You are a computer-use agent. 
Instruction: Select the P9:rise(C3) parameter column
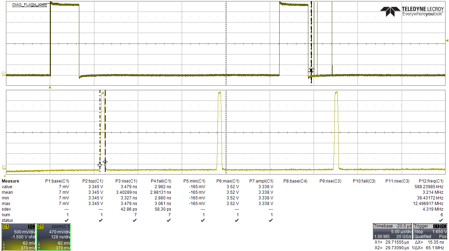click(330, 181)
